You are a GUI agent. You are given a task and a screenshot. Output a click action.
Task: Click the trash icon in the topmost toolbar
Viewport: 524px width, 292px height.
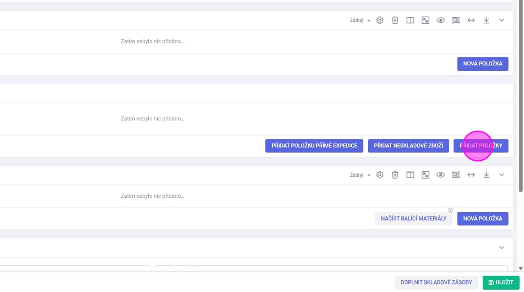(395, 21)
